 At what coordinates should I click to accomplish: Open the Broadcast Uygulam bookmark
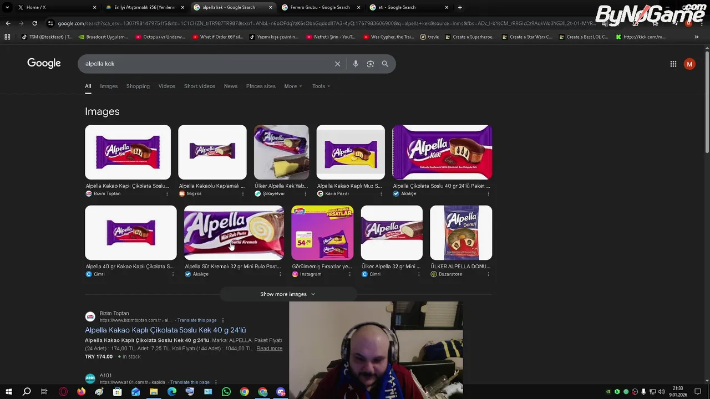point(103,37)
